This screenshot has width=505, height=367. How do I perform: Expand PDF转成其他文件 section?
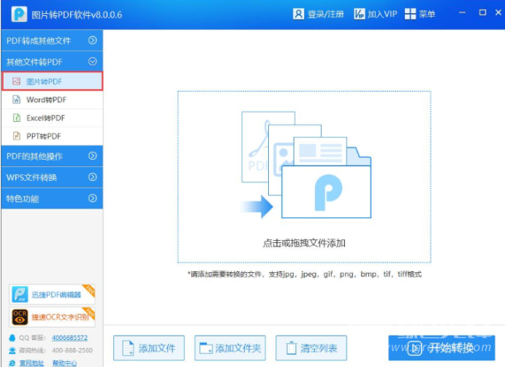(x=52, y=40)
